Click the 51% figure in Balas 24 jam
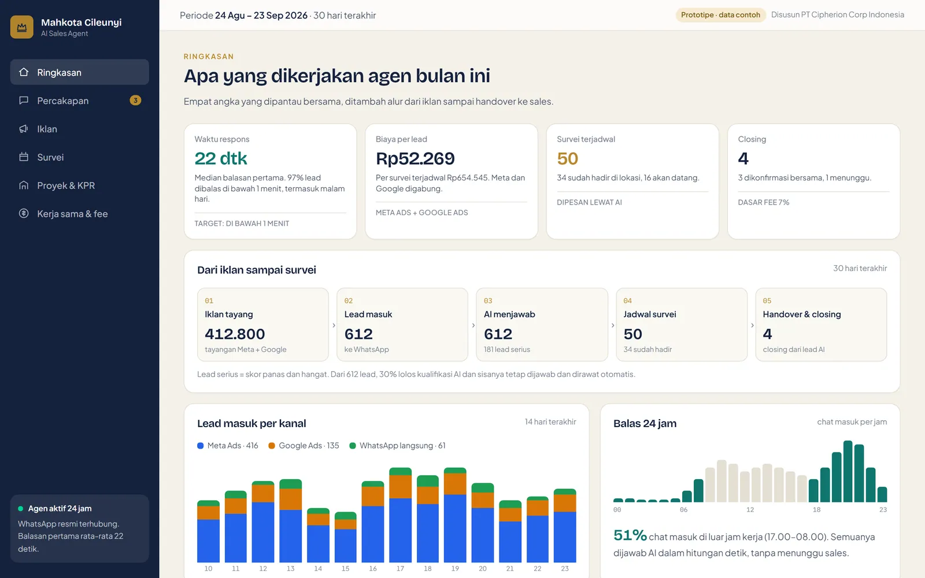The image size is (925, 578). click(x=630, y=535)
